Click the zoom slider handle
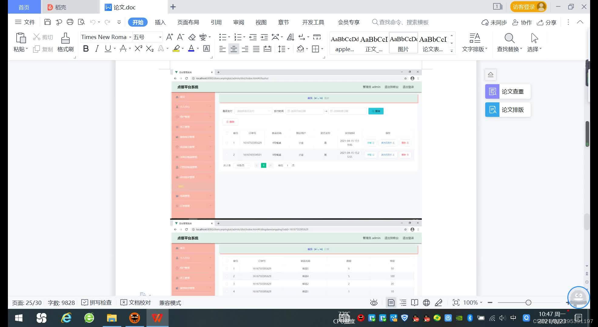 coord(528,302)
